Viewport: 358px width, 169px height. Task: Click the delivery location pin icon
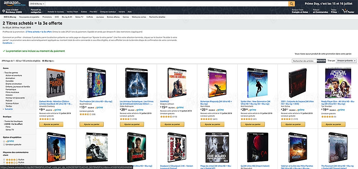point(4,11)
